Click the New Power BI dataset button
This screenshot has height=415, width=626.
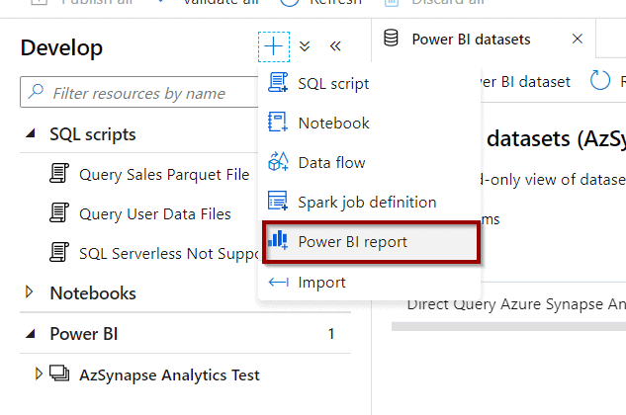pyautogui.click(x=525, y=82)
